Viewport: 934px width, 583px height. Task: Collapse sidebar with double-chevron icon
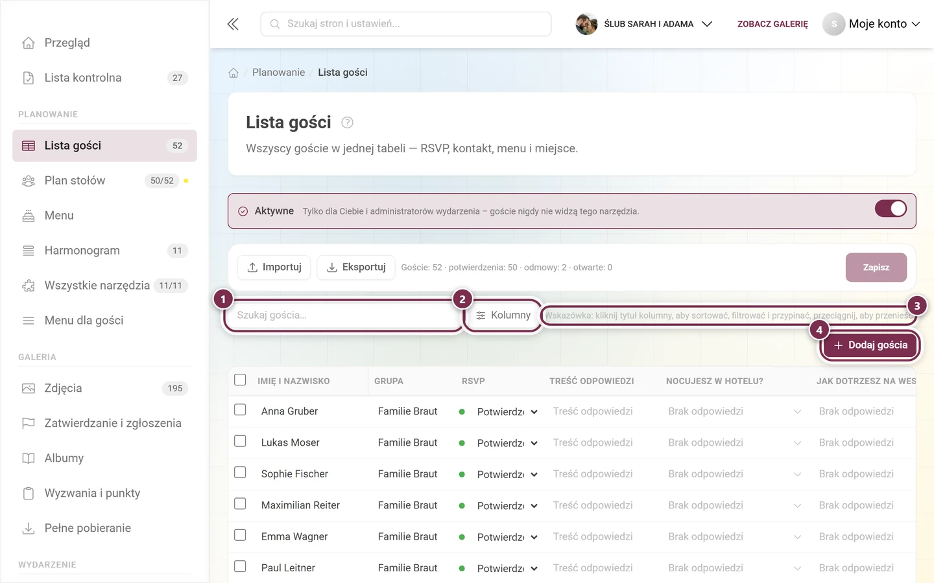tap(233, 24)
